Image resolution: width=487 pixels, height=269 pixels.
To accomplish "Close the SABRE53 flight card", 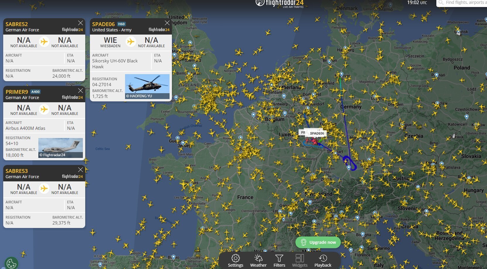I will coord(80,170).
